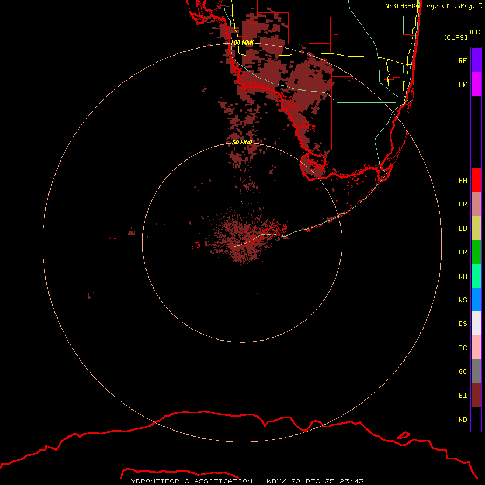
Task: Click the WS legend label
Action: coord(462,300)
